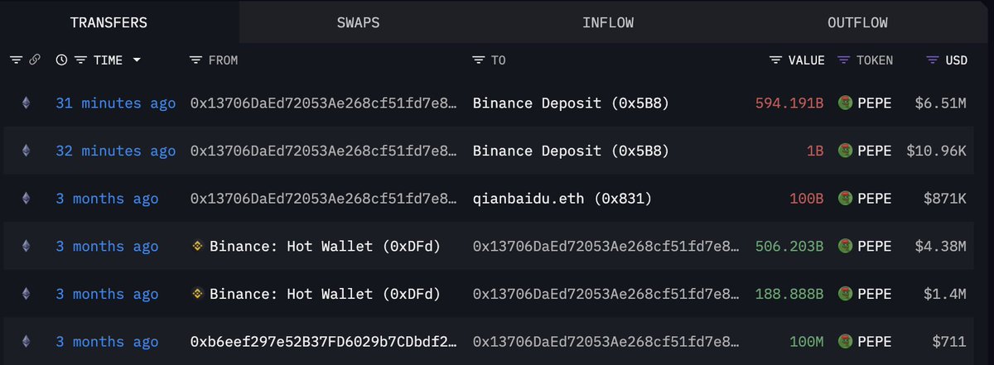This screenshot has height=365, width=994.
Task: Open sender address 0xb6eef297e52B37FD6029b7CDbdf2
Action: click(x=323, y=342)
